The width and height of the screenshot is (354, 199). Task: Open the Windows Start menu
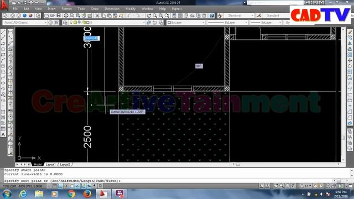7,194
